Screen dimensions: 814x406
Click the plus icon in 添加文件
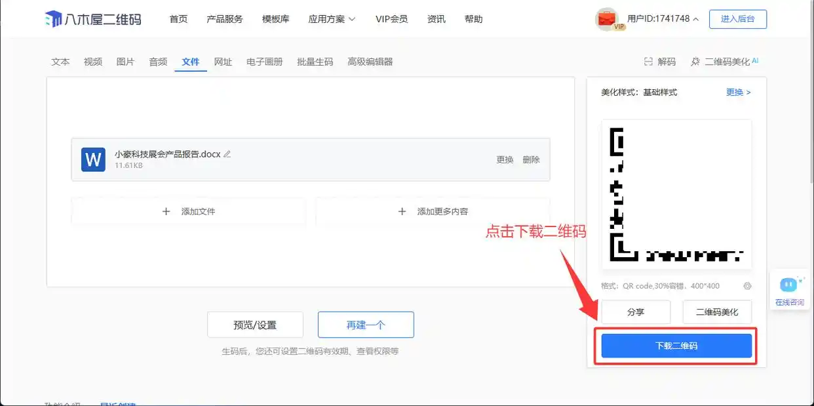[x=166, y=212]
